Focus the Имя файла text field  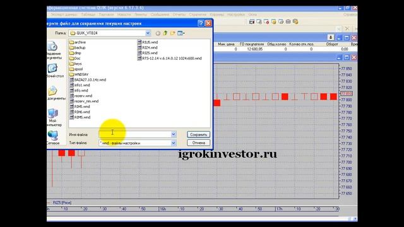pyautogui.click(x=135, y=134)
